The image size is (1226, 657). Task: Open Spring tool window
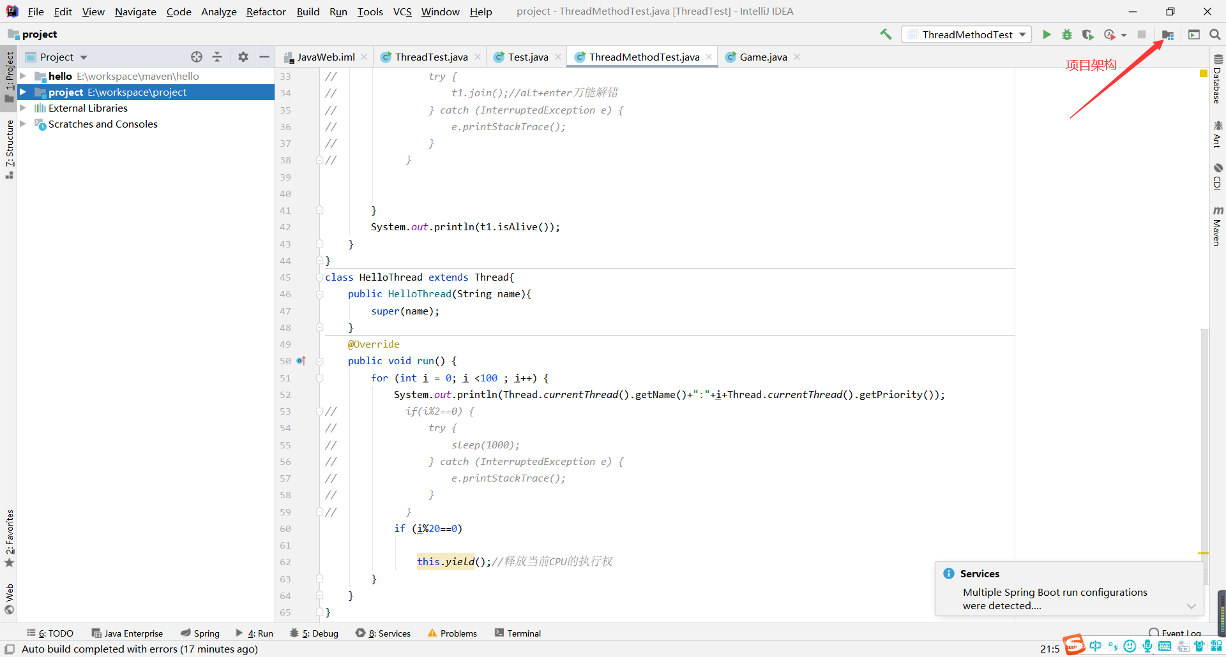coord(200,633)
